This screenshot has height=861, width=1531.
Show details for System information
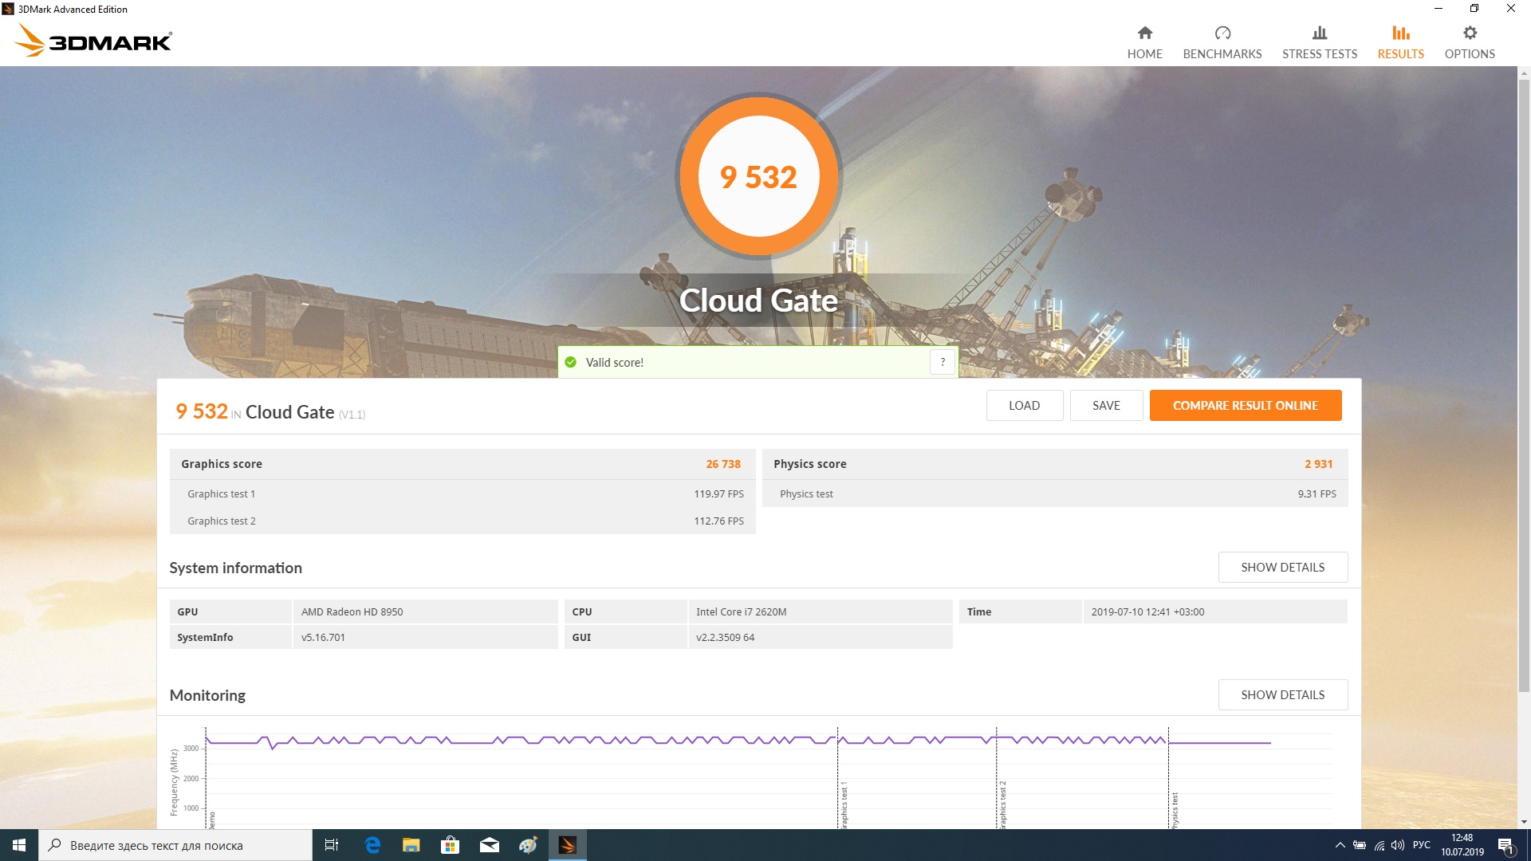pos(1282,567)
